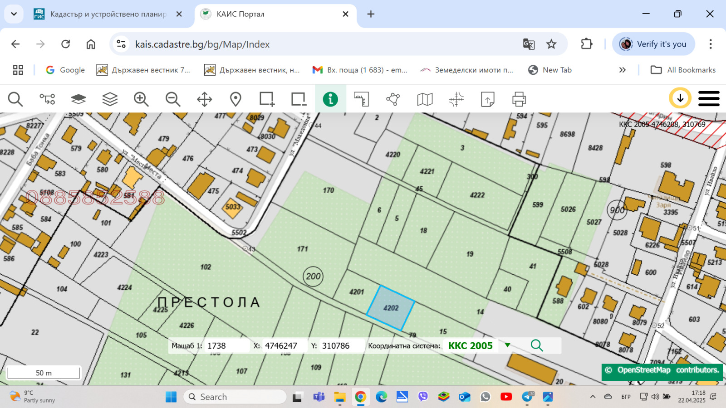The image size is (726, 408).
Task: Open the overview map icon
Action: [424, 99]
